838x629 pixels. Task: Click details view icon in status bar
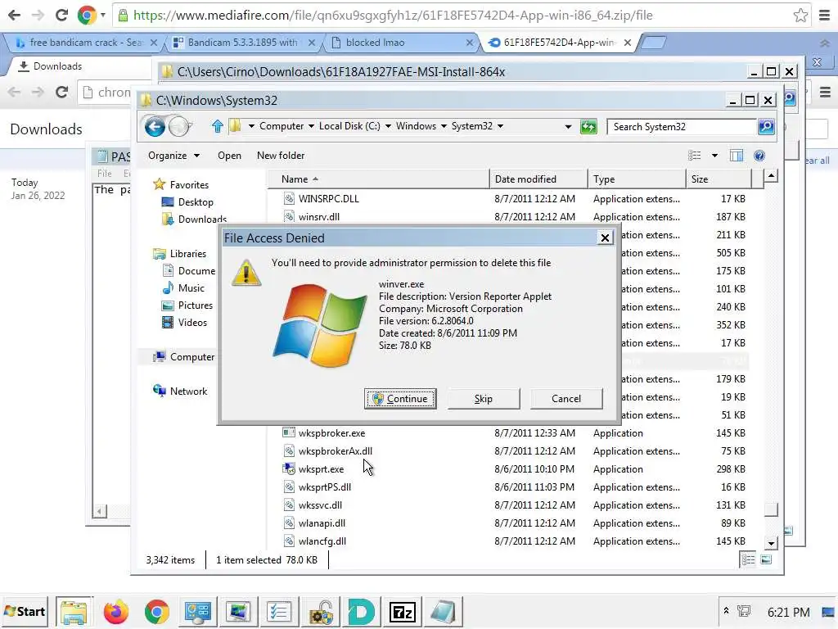748,559
